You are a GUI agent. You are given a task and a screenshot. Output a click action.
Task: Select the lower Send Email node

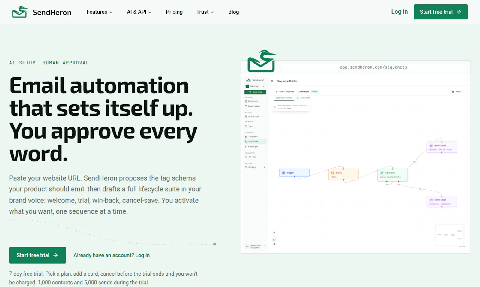tap(442, 202)
